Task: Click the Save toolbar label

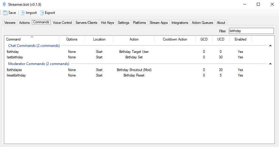Action: point(12,13)
